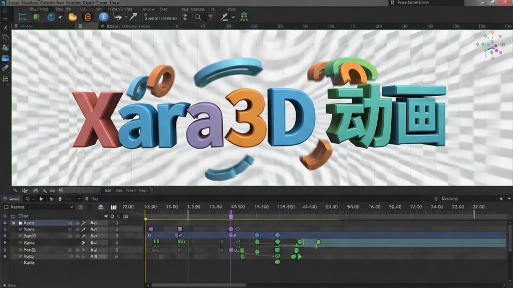Open the dropdown arrow on the Time header row
The width and height of the screenshot is (513, 288).
tap(106, 216)
